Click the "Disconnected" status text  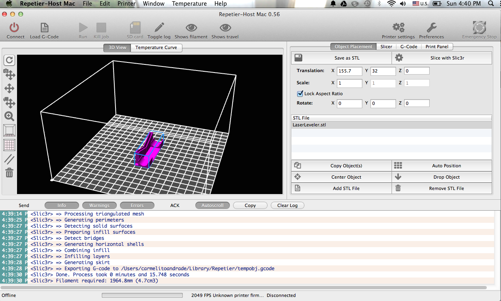[x=281, y=295]
